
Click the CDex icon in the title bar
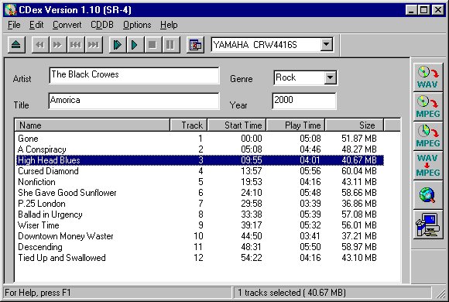(11, 10)
